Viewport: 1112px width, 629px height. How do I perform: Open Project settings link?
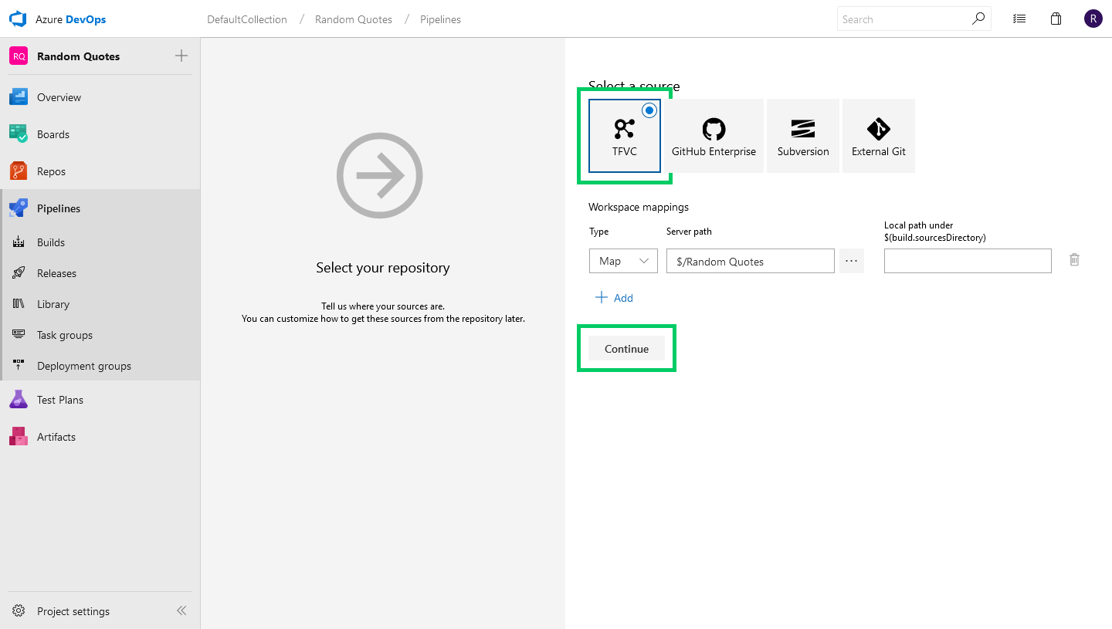coord(73,611)
